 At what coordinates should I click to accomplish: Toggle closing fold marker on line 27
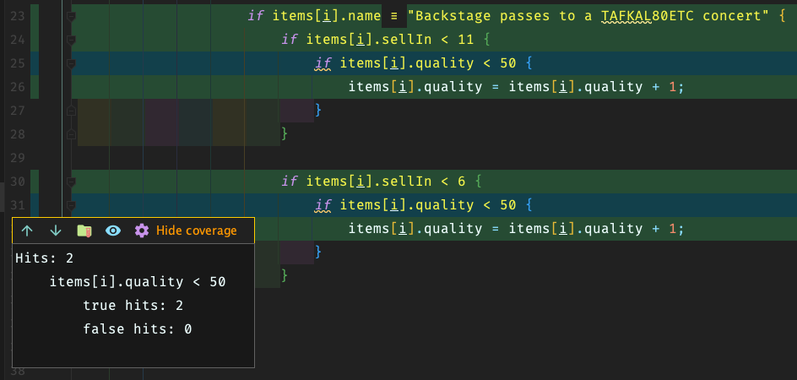pos(72,110)
